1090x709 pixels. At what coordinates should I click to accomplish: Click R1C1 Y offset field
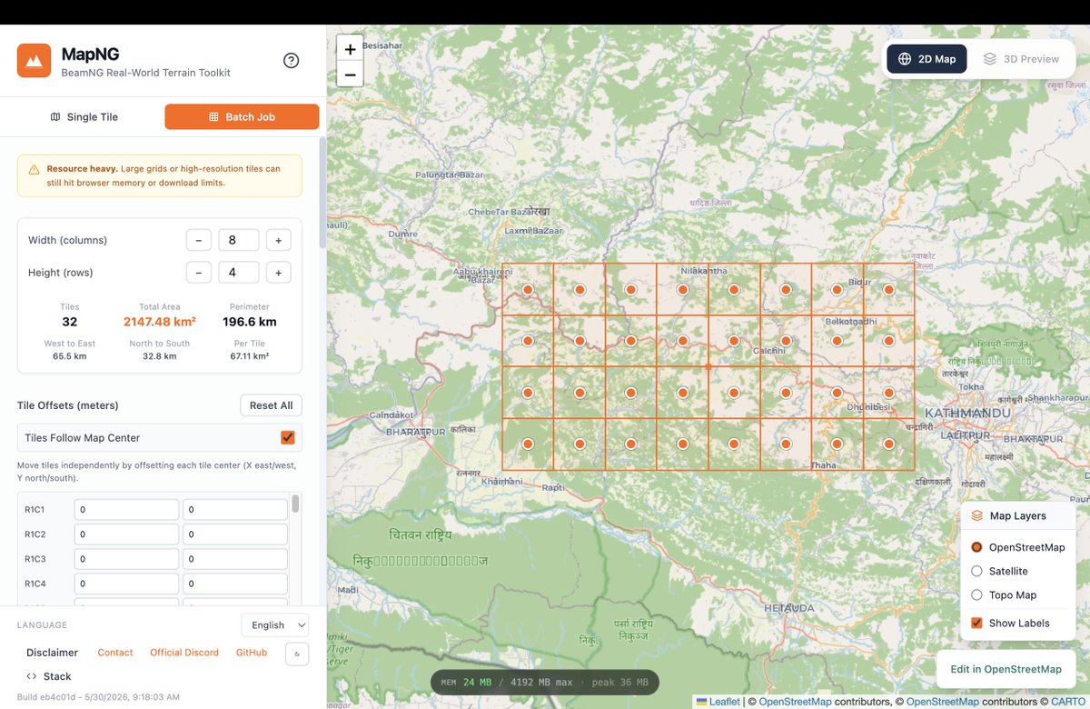(x=235, y=510)
